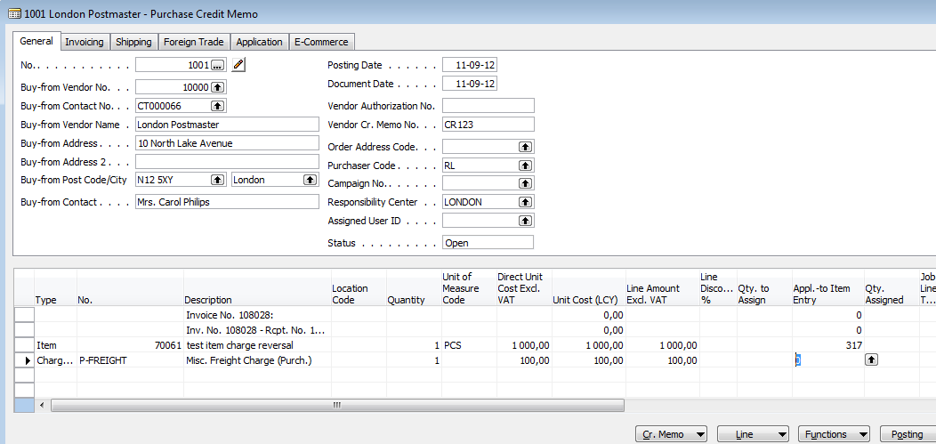
Task: Click the ellipsis assist button in No. field
Action: [x=218, y=65]
